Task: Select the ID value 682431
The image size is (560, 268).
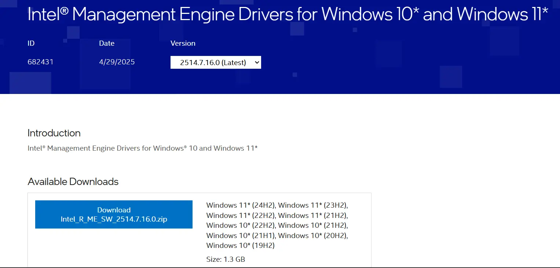Action: tap(40, 62)
